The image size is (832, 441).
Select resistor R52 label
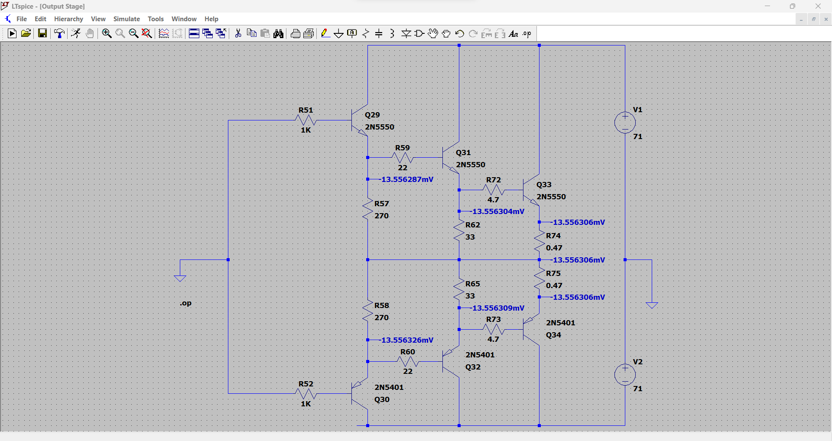coord(305,384)
